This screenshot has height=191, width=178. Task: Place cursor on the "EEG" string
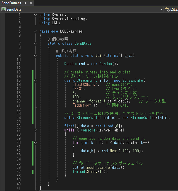(78, 89)
